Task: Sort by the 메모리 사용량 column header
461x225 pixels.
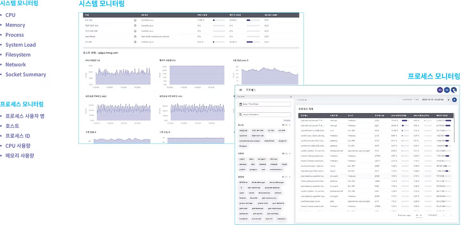Action: [441, 115]
